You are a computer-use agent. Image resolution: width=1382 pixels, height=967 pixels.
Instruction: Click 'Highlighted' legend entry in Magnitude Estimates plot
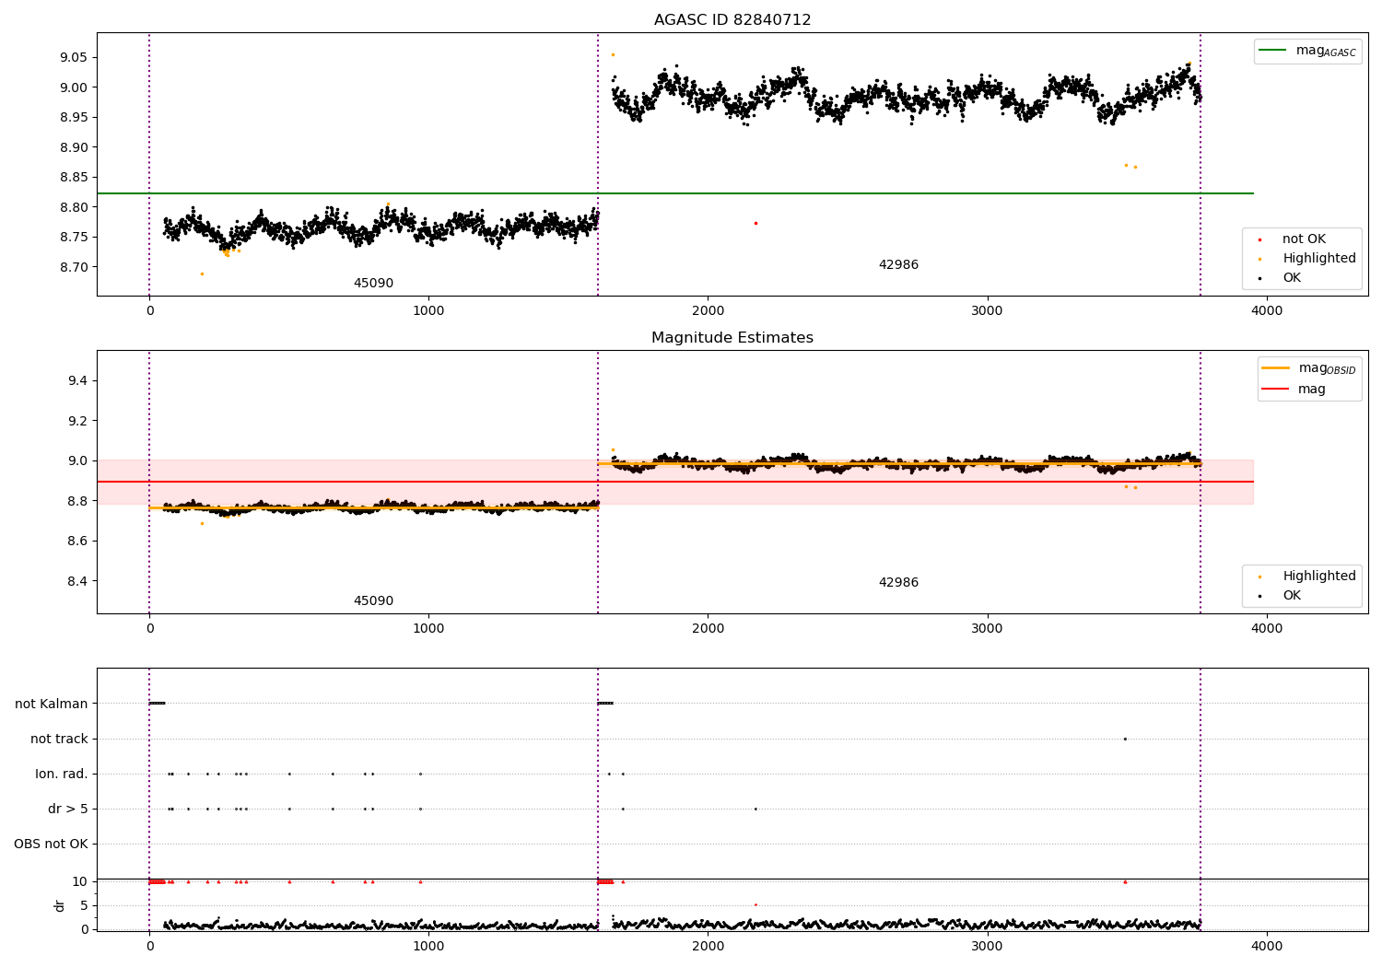pyautogui.click(x=1306, y=577)
